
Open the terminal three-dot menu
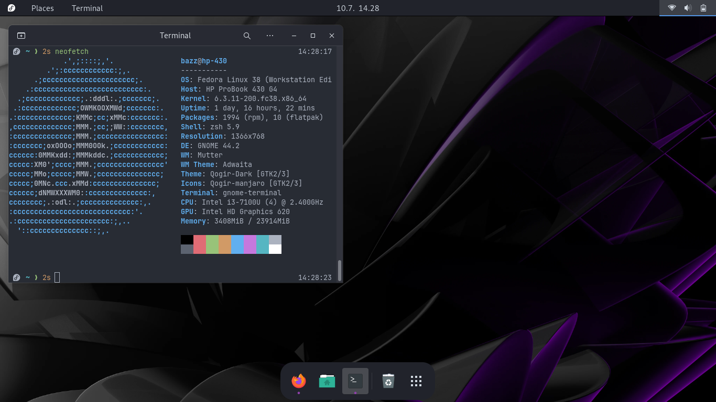(270, 36)
